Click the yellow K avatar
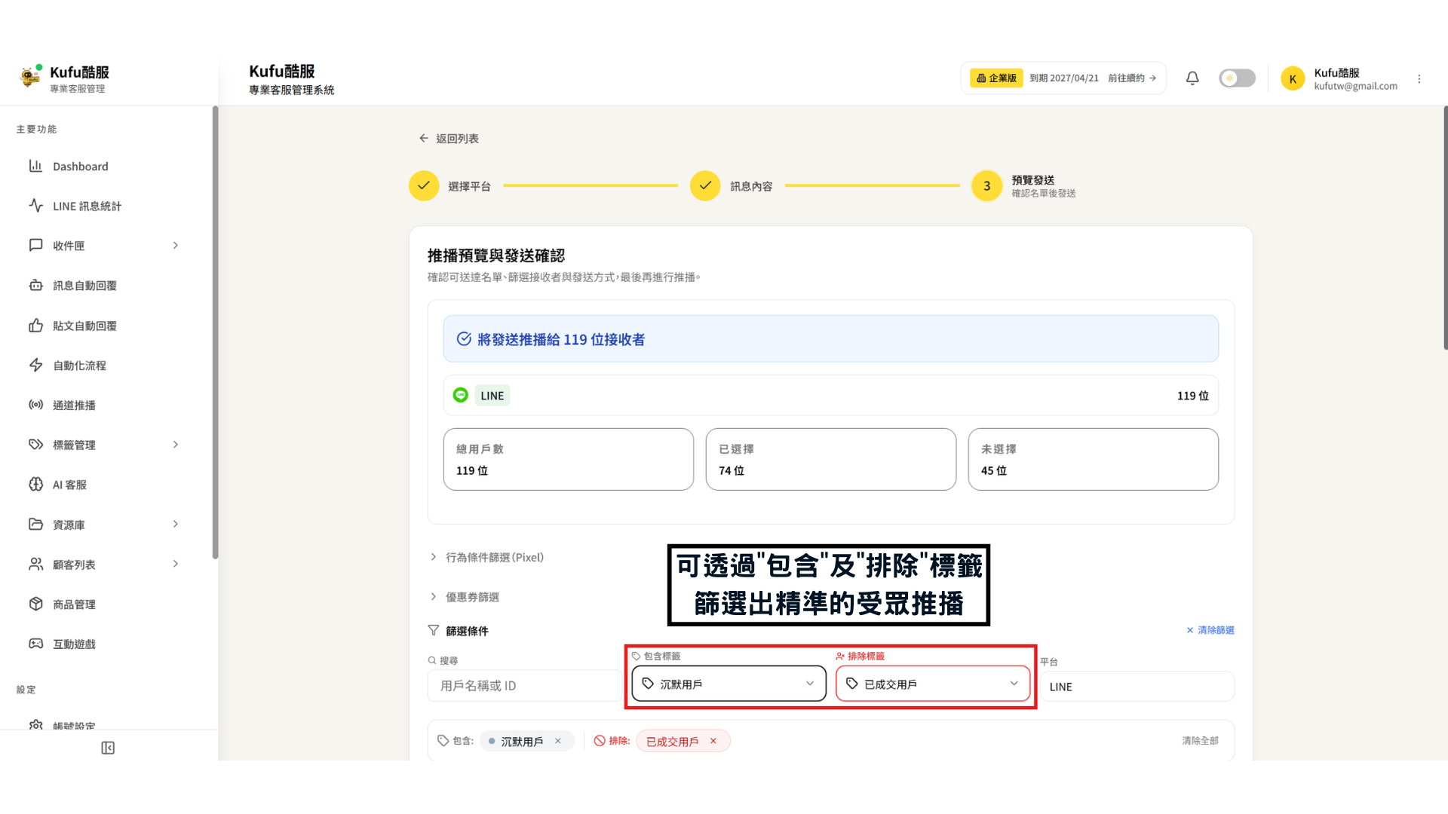1448x814 pixels. pos(1293,78)
